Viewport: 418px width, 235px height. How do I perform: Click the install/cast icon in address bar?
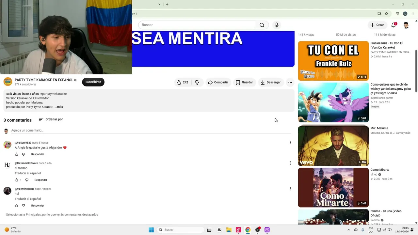(379, 14)
